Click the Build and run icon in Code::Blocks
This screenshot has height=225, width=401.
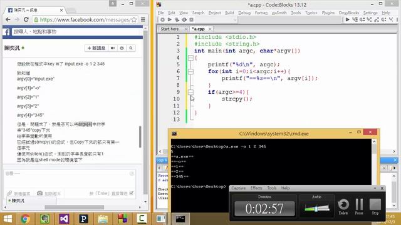[177, 19]
